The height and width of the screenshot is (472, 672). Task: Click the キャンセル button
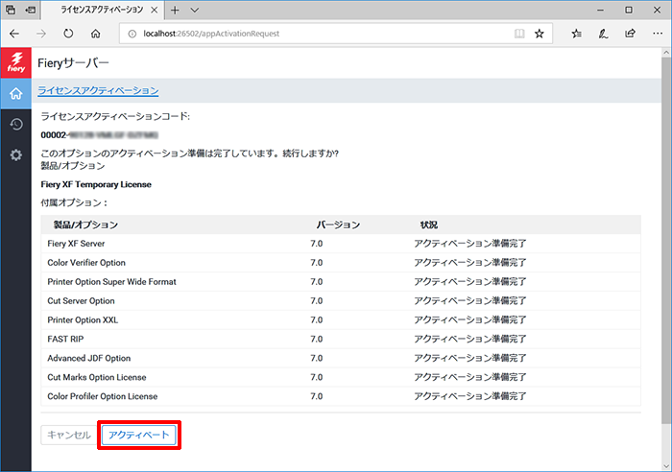[69, 436]
